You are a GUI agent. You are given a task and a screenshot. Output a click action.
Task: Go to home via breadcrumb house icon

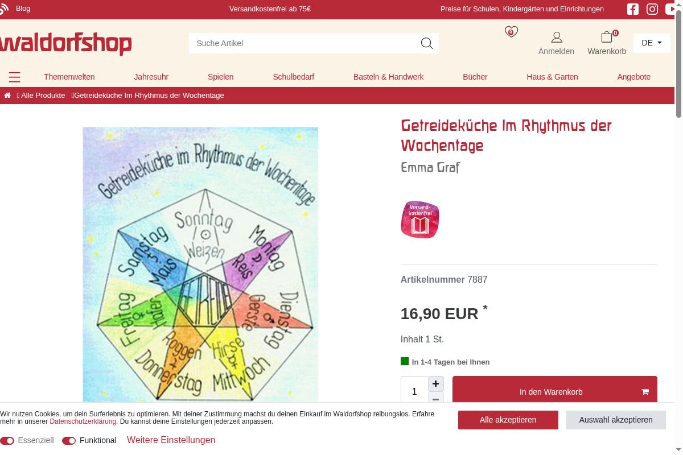(7, 96)
